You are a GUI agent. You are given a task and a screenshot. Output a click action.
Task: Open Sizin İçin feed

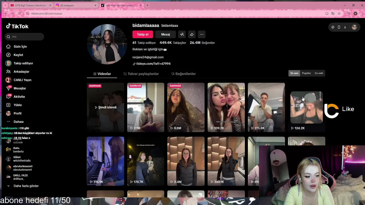[17, 46]
